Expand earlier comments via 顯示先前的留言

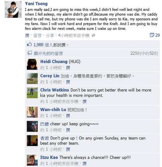[48, 53]
